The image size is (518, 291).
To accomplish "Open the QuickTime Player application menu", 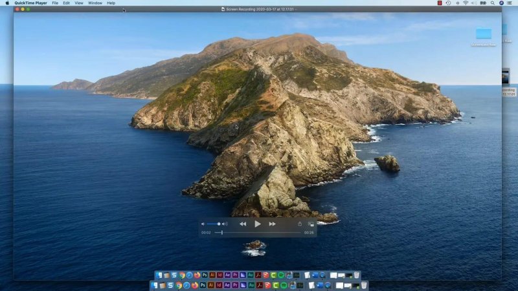I will pyautogui.click(x=30, y=3).
